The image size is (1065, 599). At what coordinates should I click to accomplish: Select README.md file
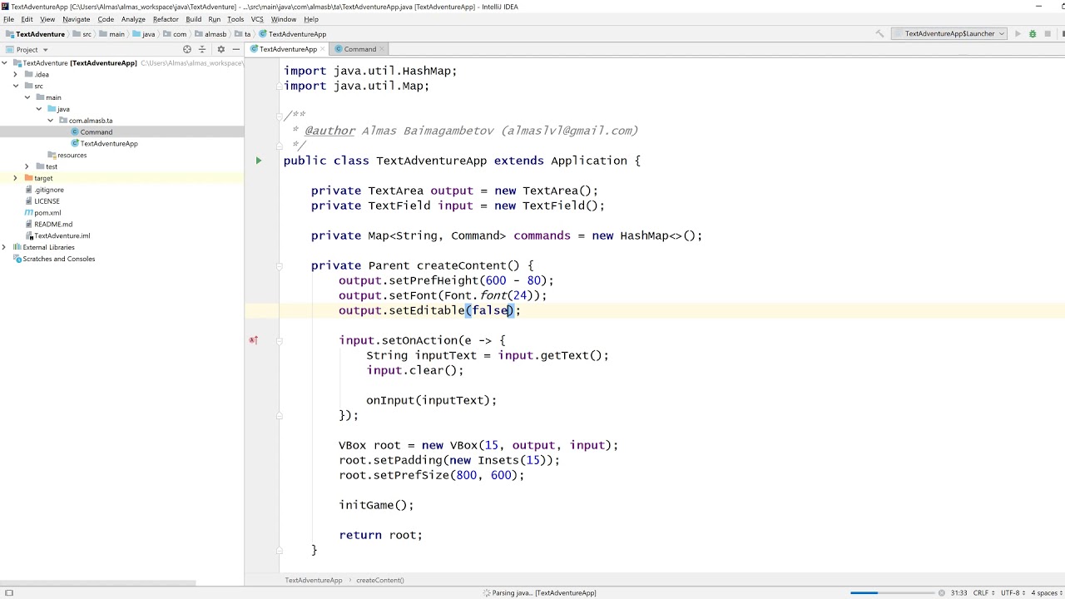[x=53, y=225]
